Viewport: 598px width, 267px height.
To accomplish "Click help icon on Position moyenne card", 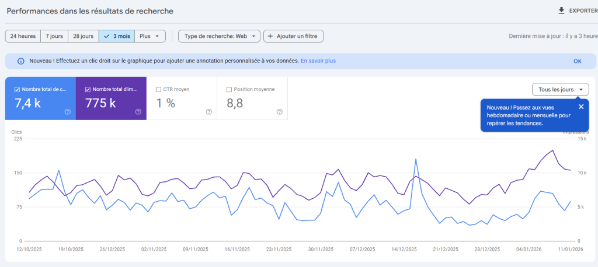I will click(x=279, y=112).
